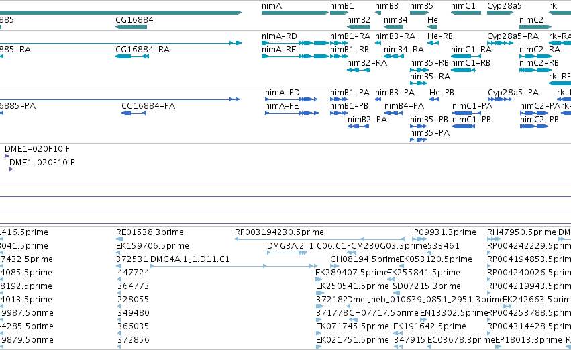Select the nimA-PE protein label
571x350 pixels.
click(282, 106)
